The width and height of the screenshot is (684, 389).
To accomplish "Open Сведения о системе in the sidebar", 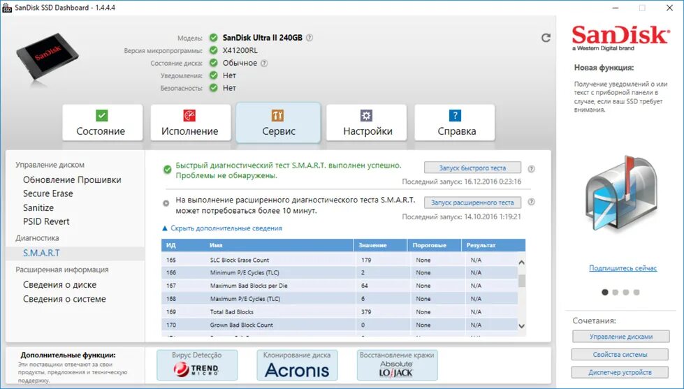I will pos(64,299).
